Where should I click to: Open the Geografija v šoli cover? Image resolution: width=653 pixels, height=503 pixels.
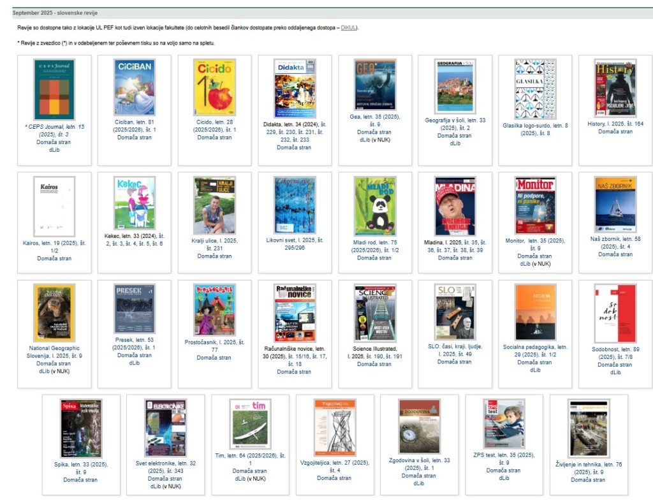pyautogui.click(x=455, y=86)
